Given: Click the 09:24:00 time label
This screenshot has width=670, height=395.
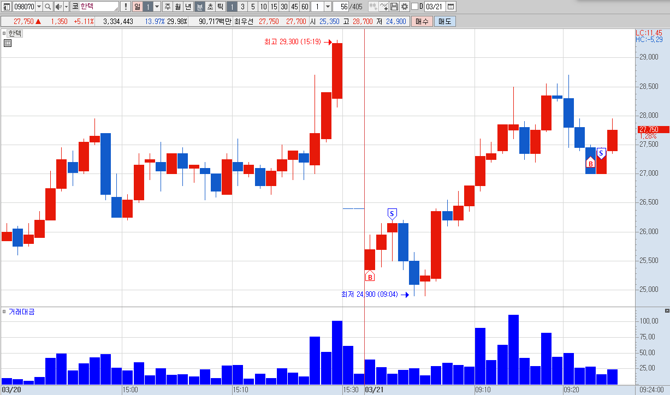Looking at the screenshot, I should [651, 390].
